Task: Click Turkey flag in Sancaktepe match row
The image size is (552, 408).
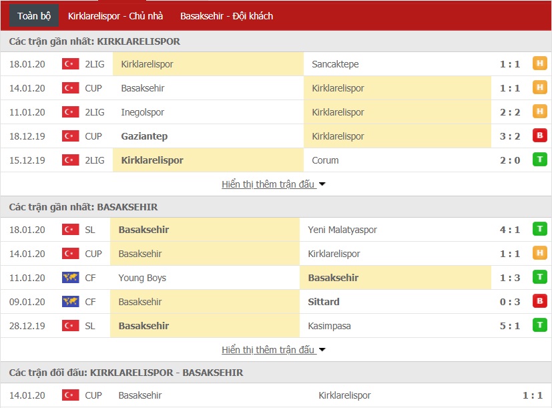Action: coord(70,64)
